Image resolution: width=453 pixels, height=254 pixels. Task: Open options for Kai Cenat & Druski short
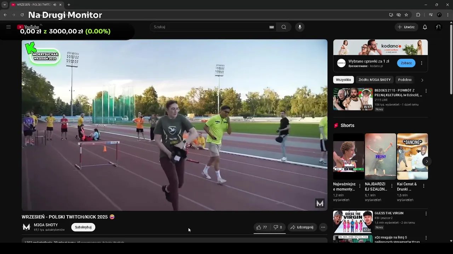(424, 186)
